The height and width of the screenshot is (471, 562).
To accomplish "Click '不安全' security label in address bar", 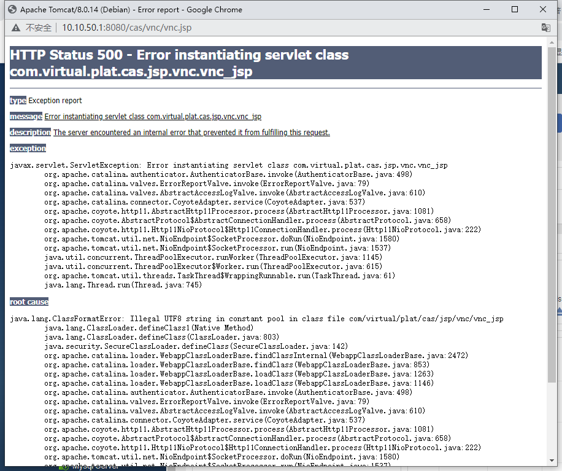I will point(39,28).
